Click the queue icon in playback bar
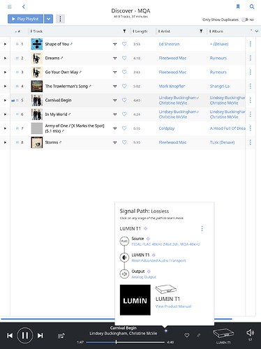This screenshot has width=261, height=349. pyautogui.click(x=61, y=336)
